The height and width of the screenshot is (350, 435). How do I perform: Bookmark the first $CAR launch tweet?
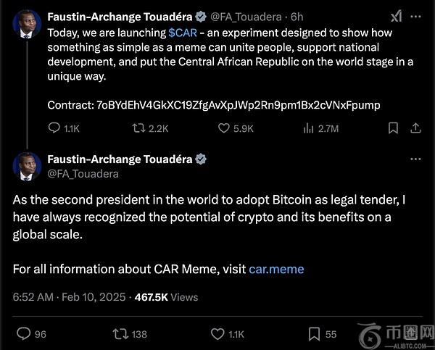(x=393, y=128)
